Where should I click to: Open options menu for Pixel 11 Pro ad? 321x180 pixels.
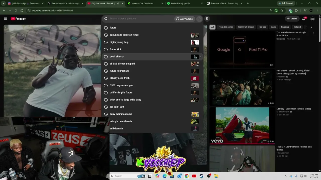coord(313,33)
